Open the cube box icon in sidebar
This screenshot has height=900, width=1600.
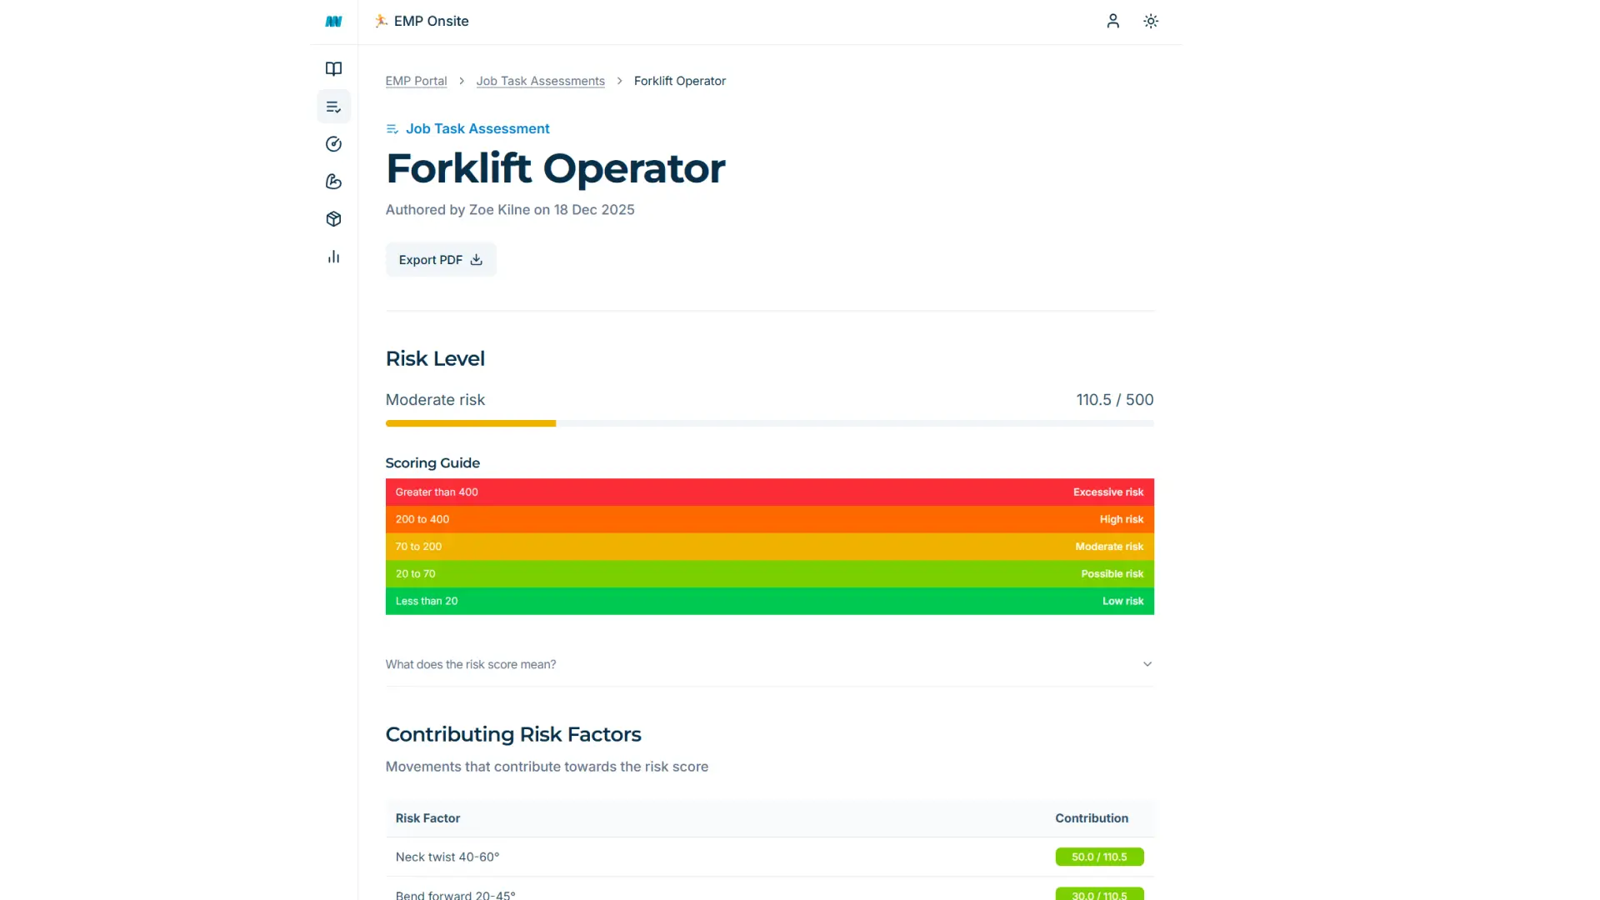[333, 219]
